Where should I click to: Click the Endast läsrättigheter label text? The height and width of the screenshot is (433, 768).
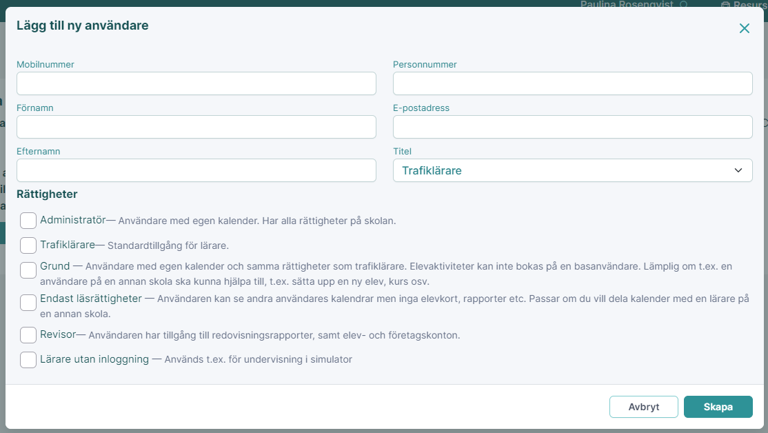pos(91,299)
